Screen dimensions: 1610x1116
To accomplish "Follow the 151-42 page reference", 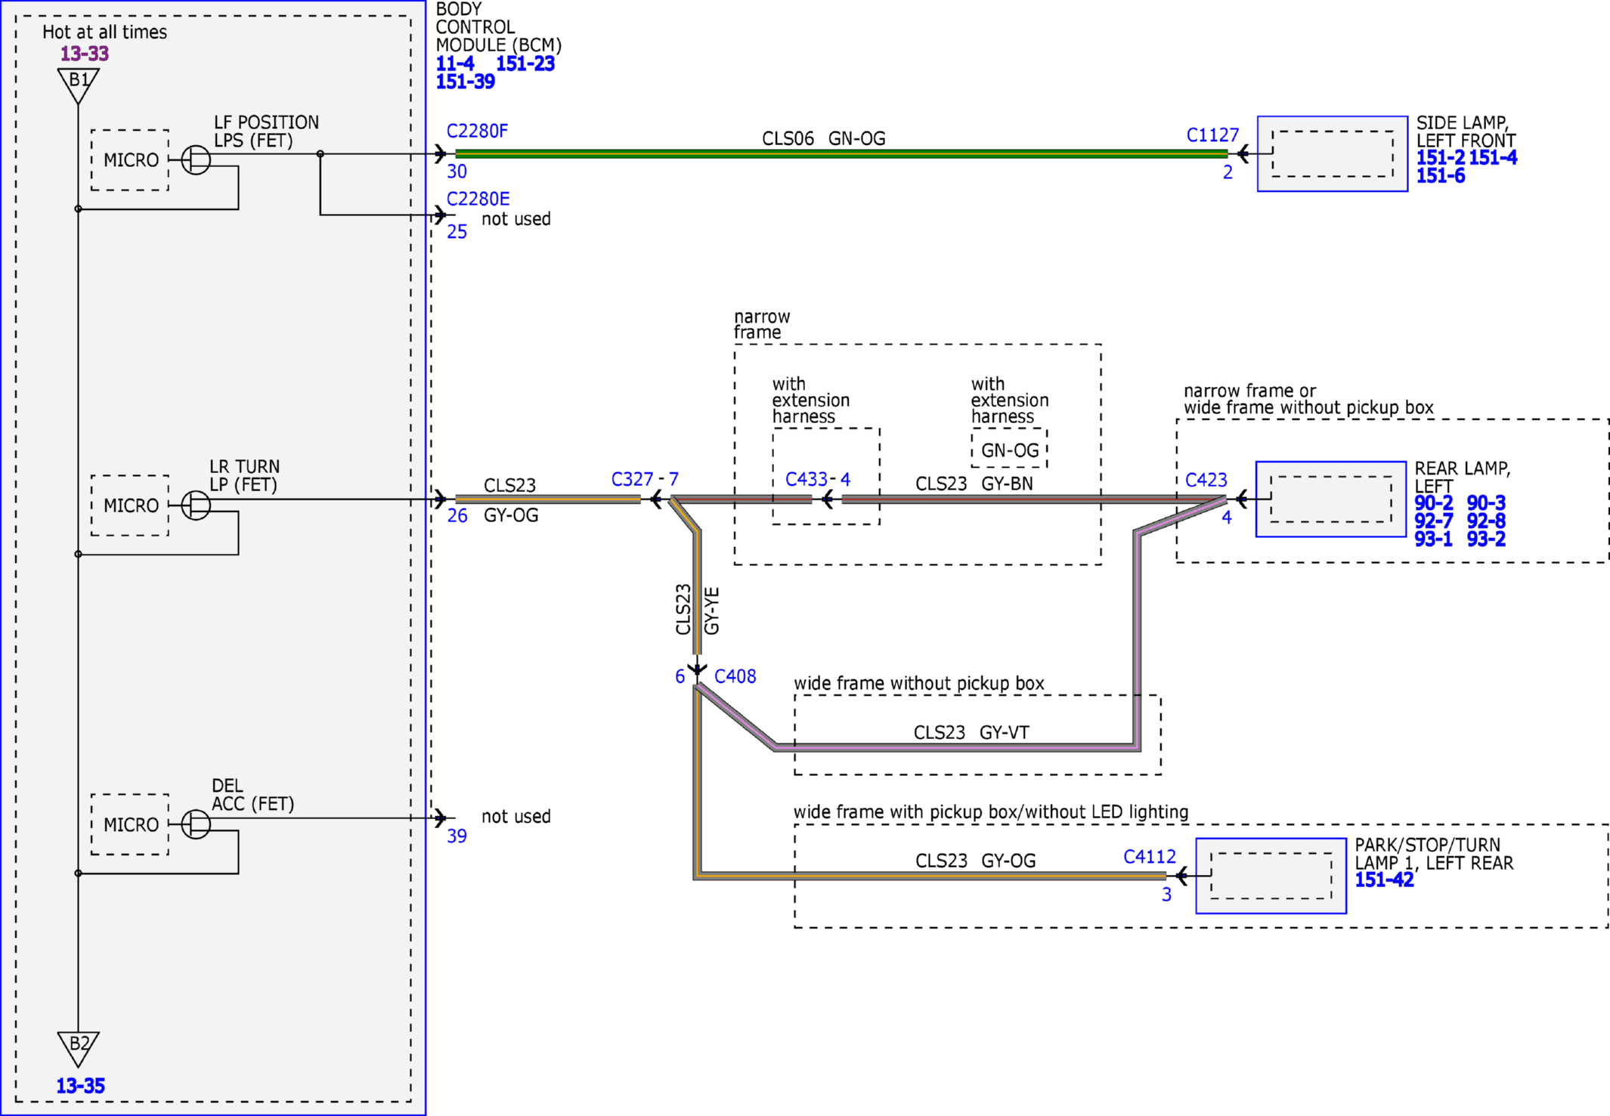I will [1384, 880].
